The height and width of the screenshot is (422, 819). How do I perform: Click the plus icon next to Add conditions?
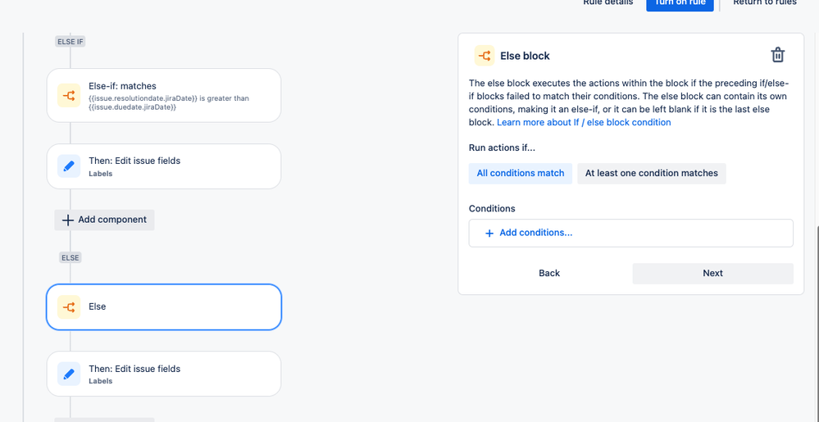(x=489, y=233)
